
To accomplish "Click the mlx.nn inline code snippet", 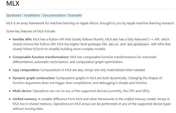I will pyautogui.click(x=114, y=44).
